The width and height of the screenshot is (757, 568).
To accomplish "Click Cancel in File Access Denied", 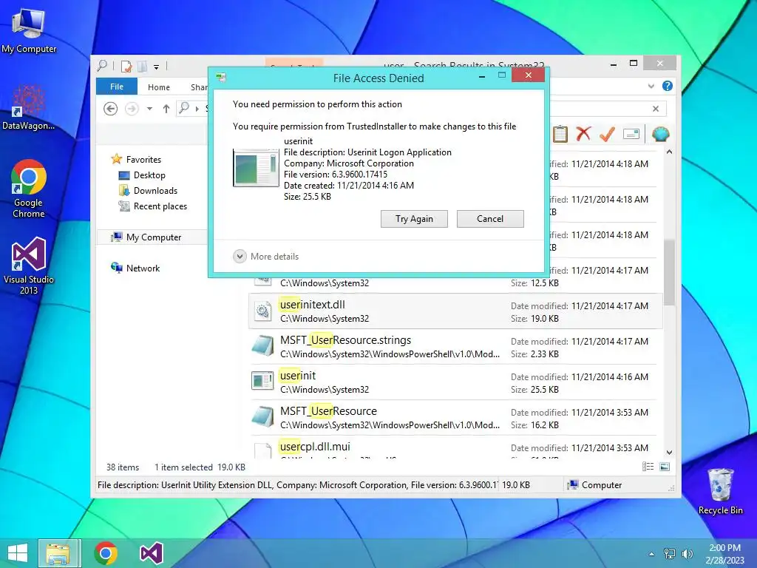I will 490,219.
